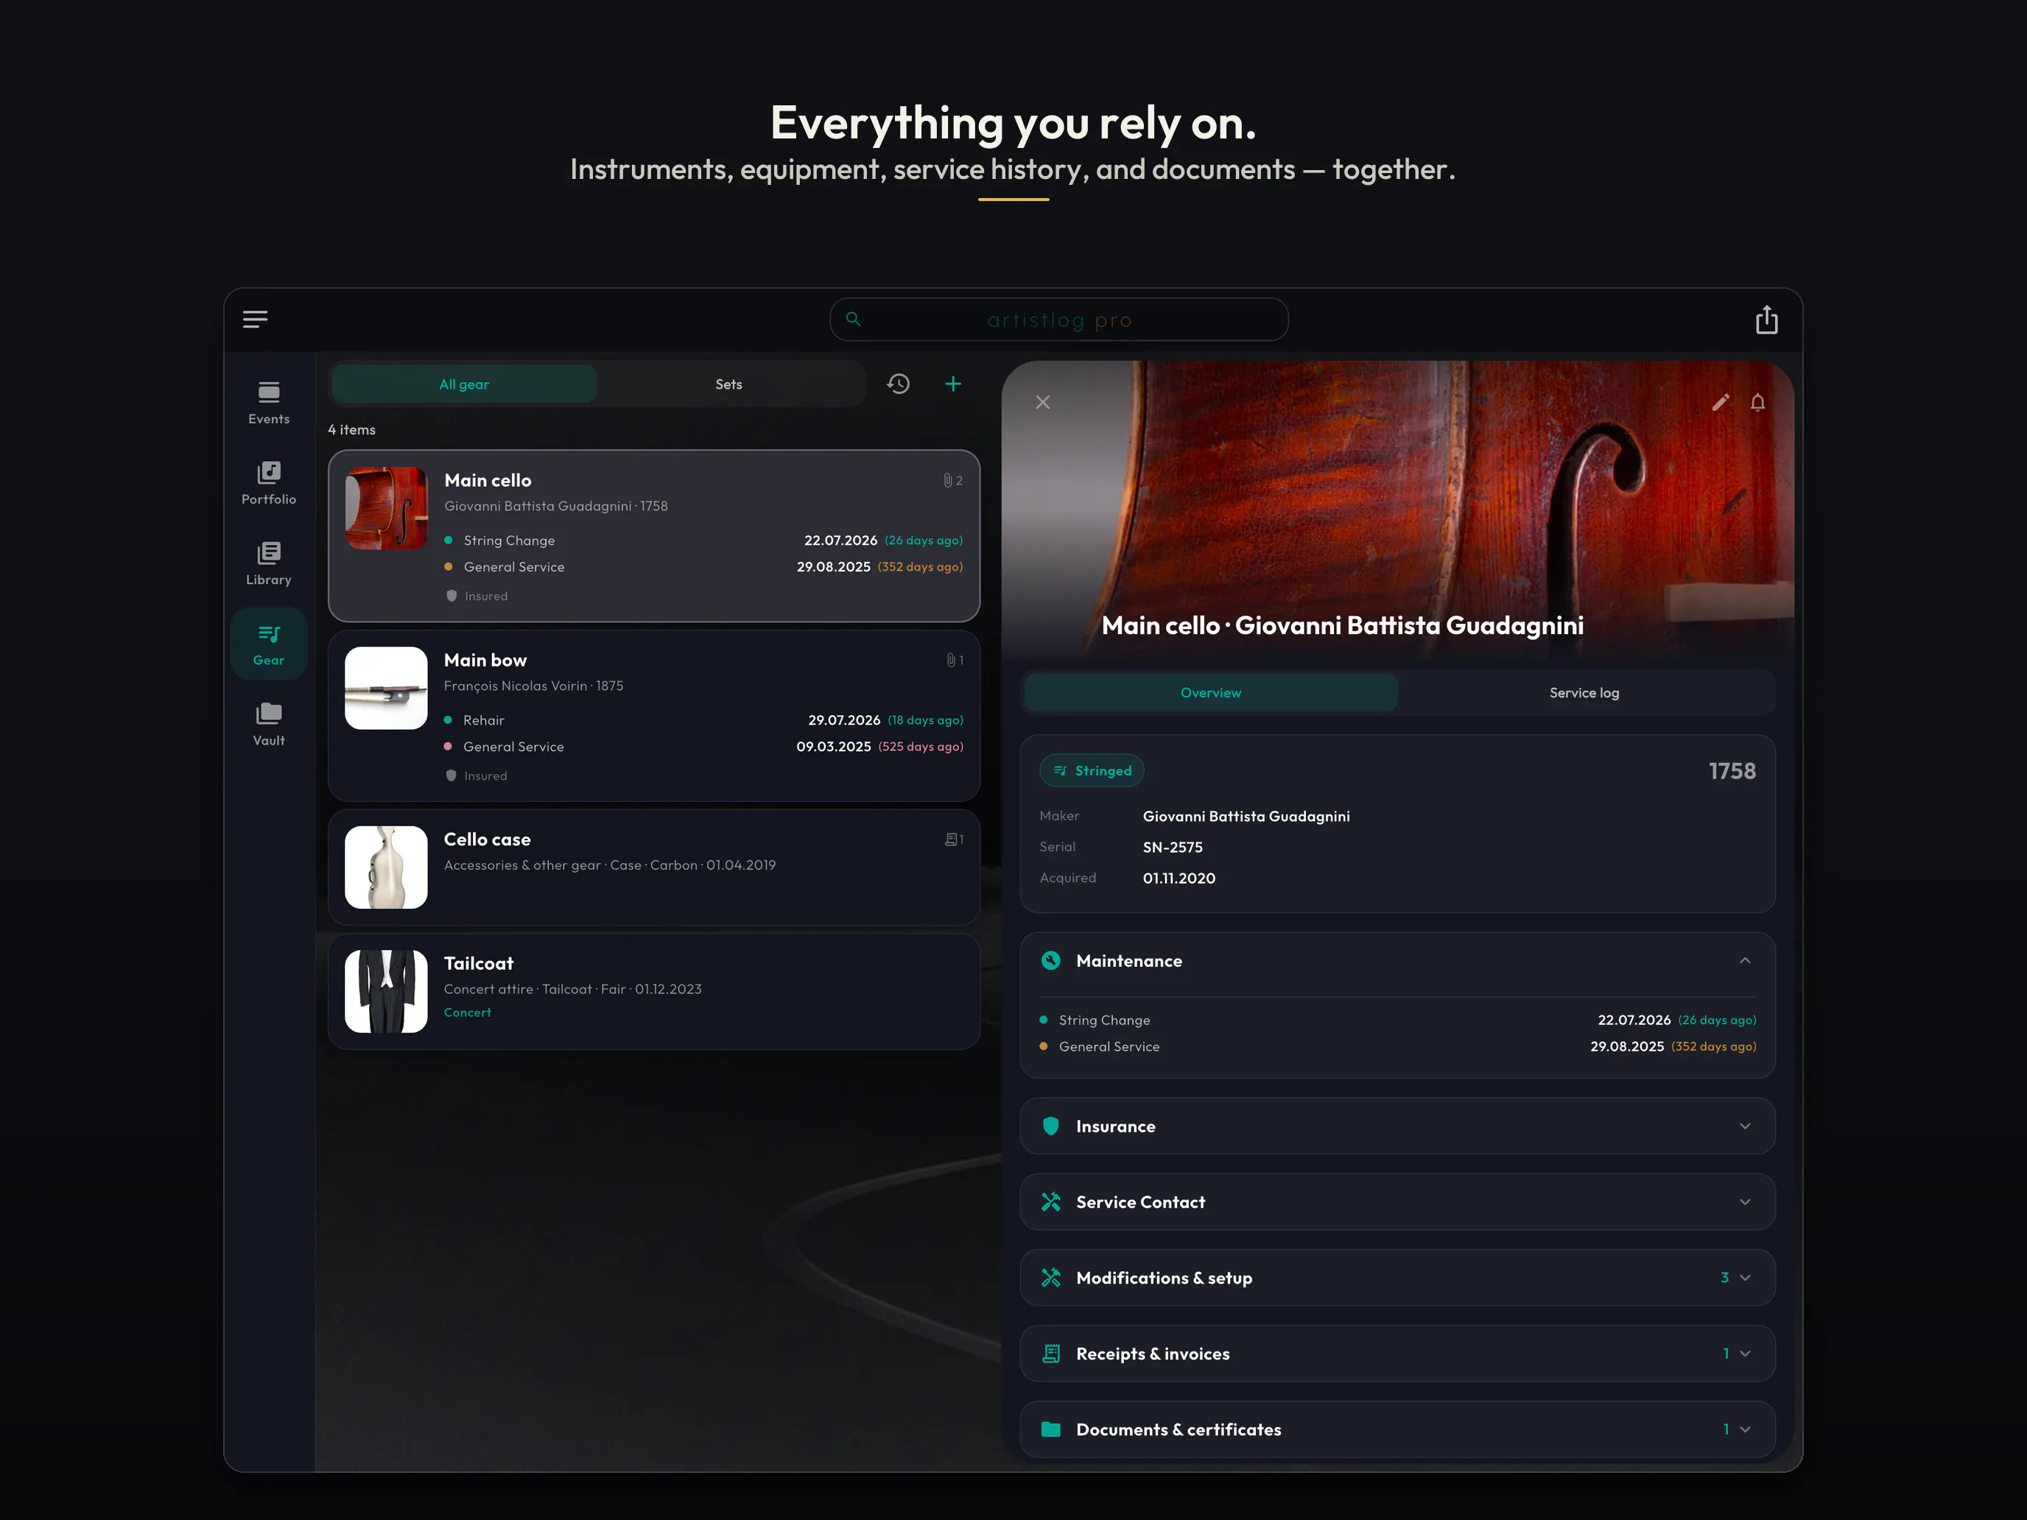Screen dimensions: 2027x1520
Task: Click Insured shield on Main cello card
Action: (451, 596)
